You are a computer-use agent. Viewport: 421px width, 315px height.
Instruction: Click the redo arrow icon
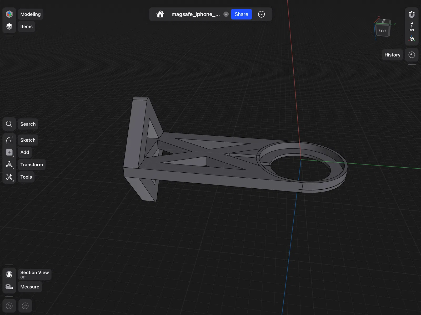[x=25, y=306]
